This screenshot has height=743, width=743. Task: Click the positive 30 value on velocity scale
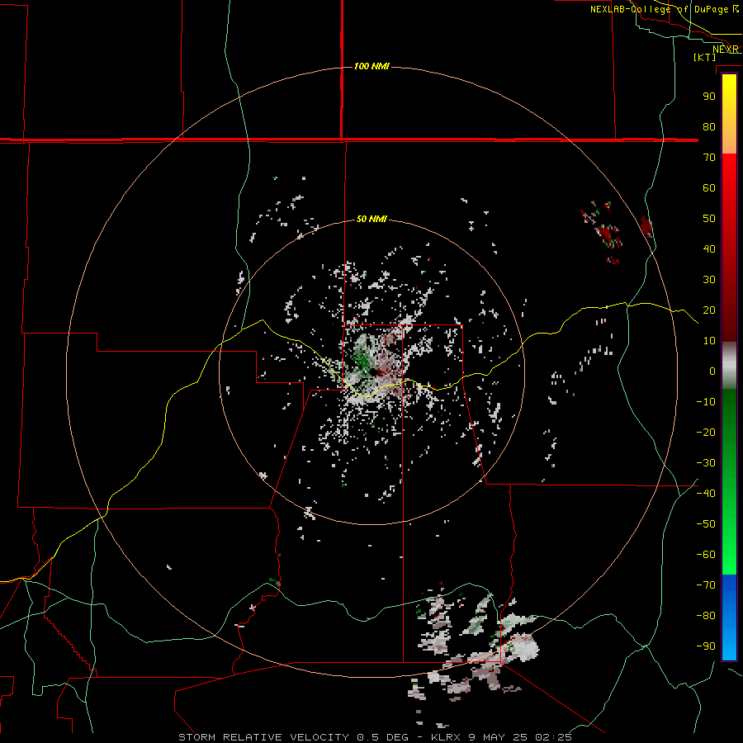tap(709, 280)
